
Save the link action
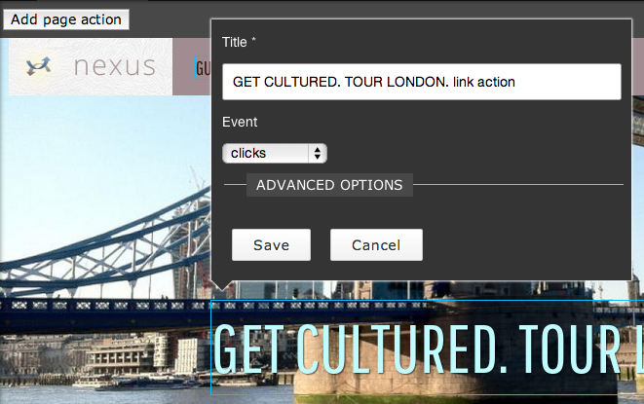271,245
